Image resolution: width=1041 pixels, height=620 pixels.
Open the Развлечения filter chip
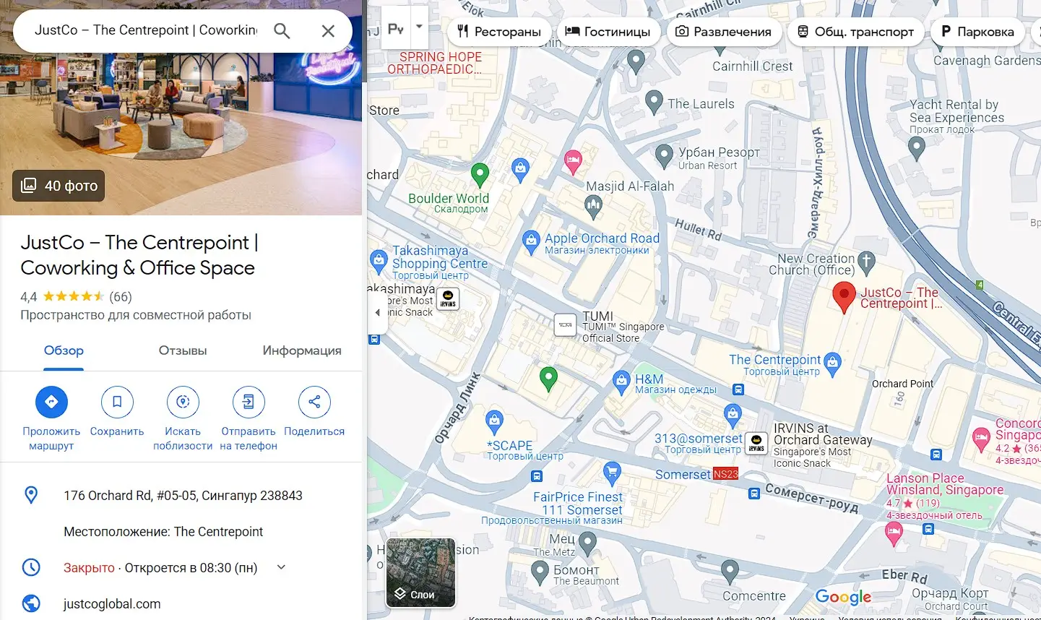tap(723, 32)
